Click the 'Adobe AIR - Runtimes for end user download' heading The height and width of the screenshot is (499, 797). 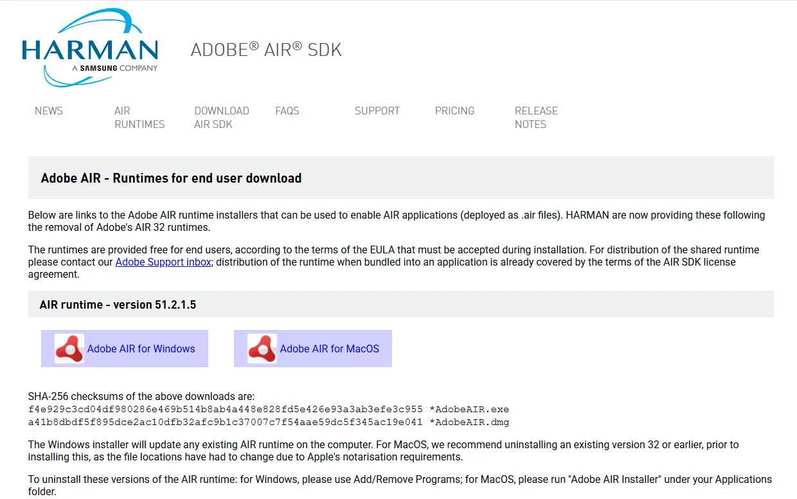point(171,178)
